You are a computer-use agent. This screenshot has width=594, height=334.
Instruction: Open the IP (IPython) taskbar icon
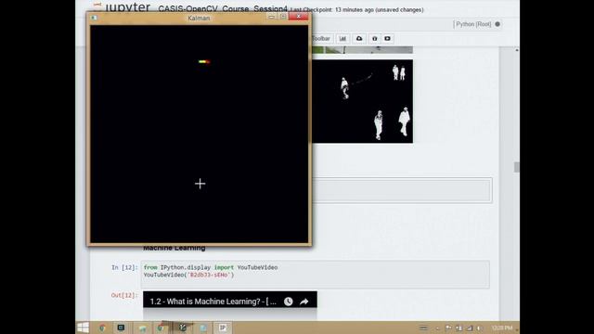pos(223,328)
